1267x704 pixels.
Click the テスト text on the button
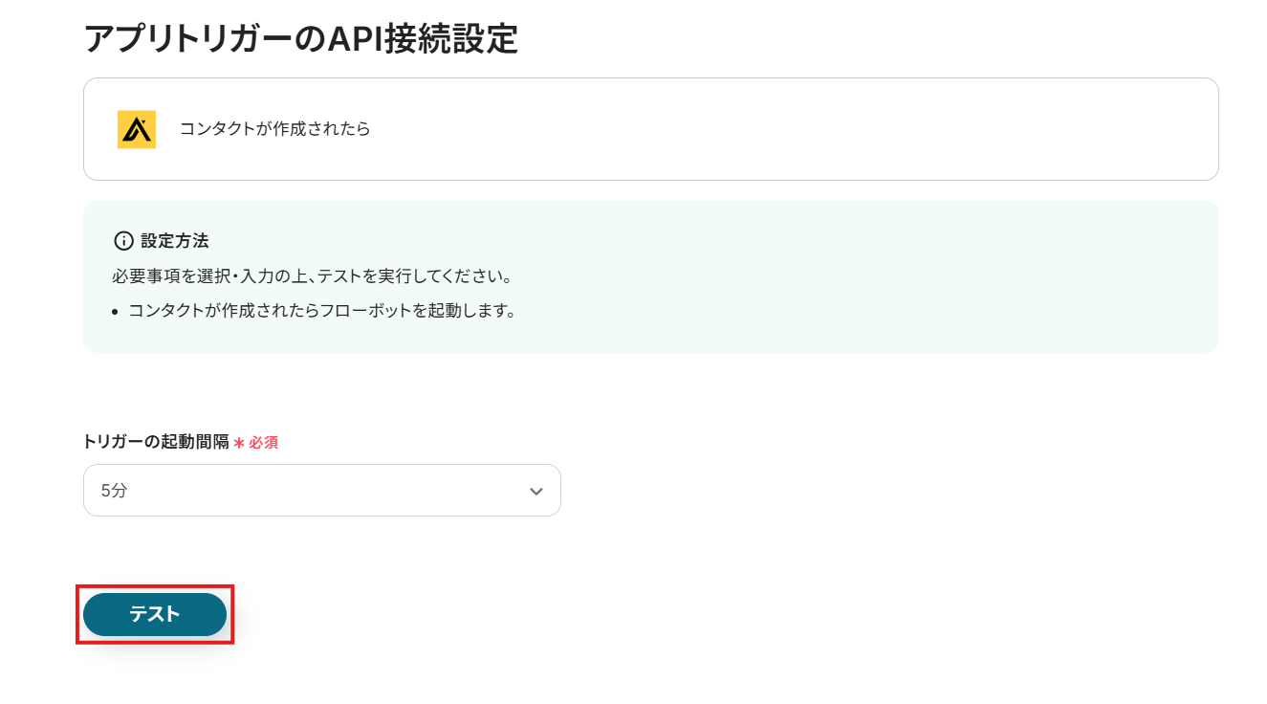click(x=155, y=614)
